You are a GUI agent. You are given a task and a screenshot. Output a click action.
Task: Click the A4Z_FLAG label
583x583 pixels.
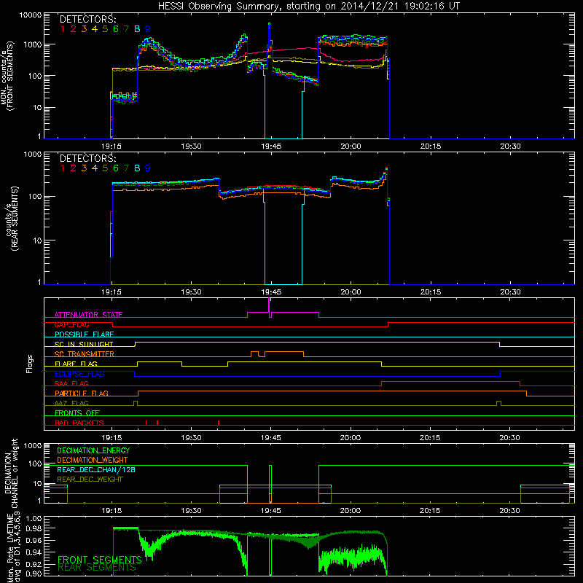[71, 403]
